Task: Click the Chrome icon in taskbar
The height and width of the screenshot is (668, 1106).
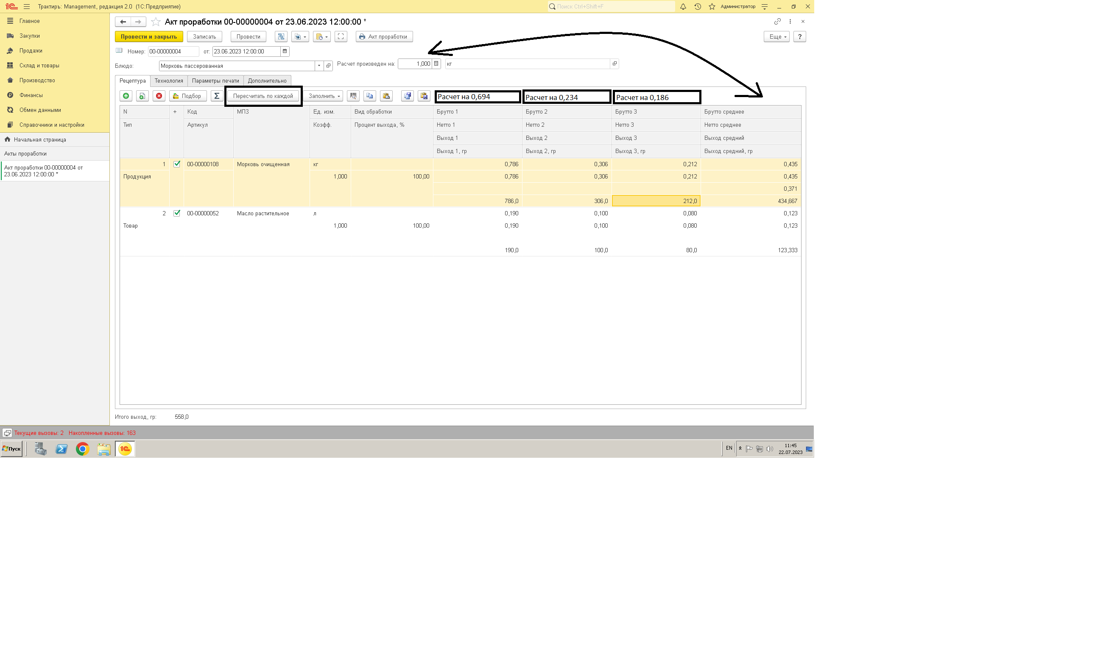Action: pyautogui.click(x=83, y=448)
